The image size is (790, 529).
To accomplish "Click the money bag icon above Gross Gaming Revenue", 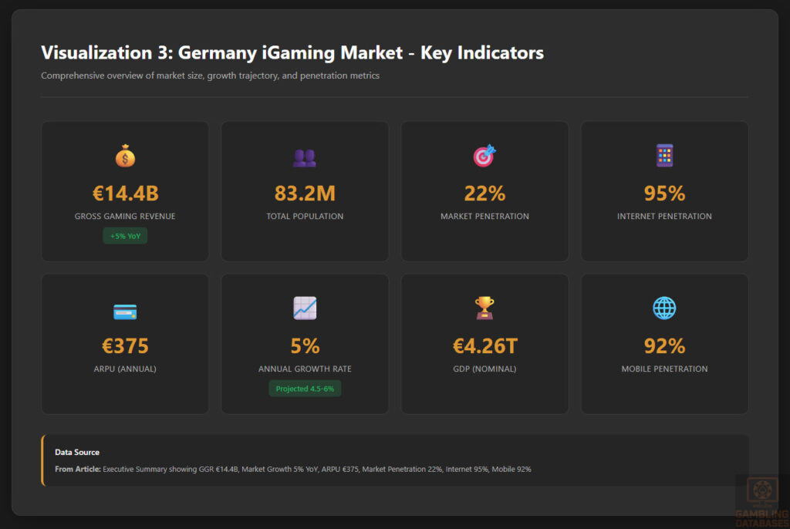I will click(124, 156).
